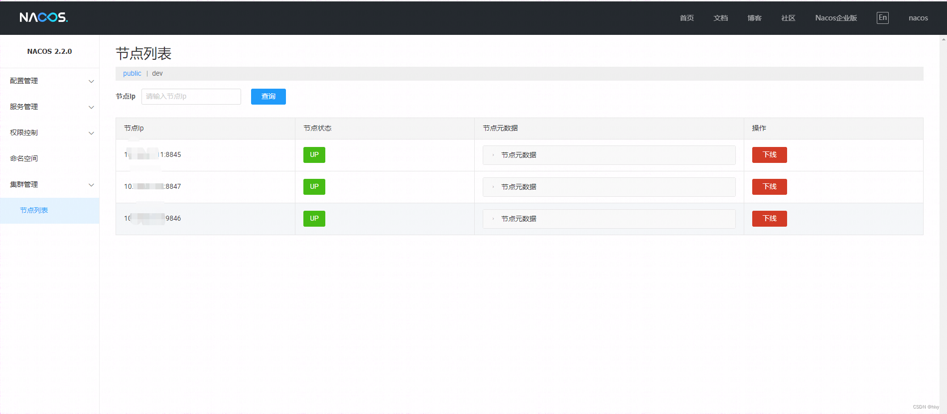Screen dimensions: 947x414
Task: Take the 8845 node offline with 下线
Action: click(x=770, y=155)
